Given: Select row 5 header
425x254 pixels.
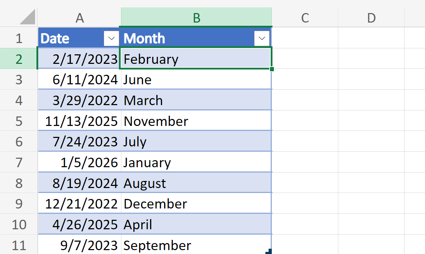Looking at the screenshot, I should click(19, 121).
